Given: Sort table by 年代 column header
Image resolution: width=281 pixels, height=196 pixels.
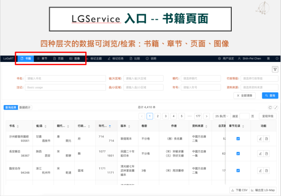Looking at the screenshot, I should pos(104,126).
